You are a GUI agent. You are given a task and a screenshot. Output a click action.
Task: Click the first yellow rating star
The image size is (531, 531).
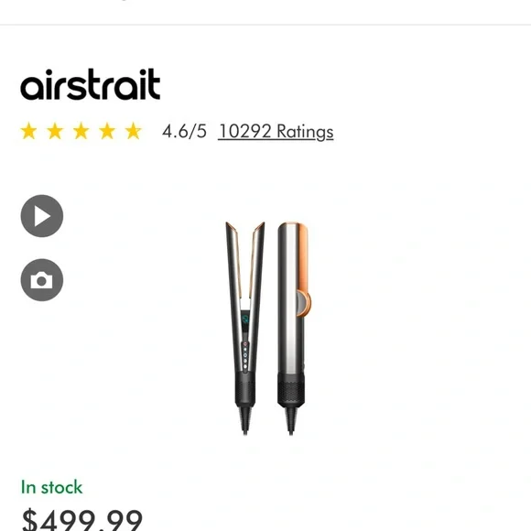click(28, 131)
